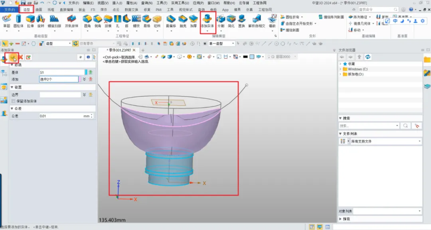The height and width of the screenshot is (230, 431).
Task: Cancel the add-solid command with red X
Action: point(21,58)
